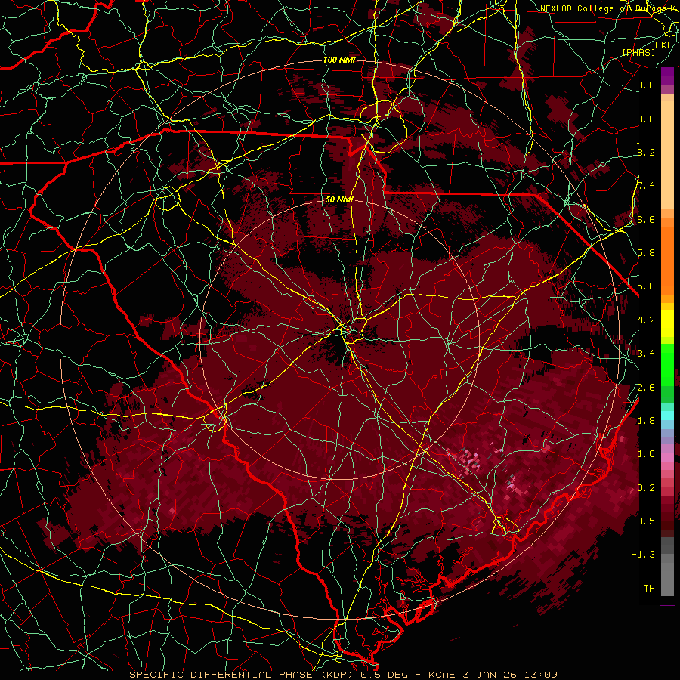Click the 8.2 value on the color scale
Image resolution: width=680 pixels, height=680 pixels.
(646, 152)
